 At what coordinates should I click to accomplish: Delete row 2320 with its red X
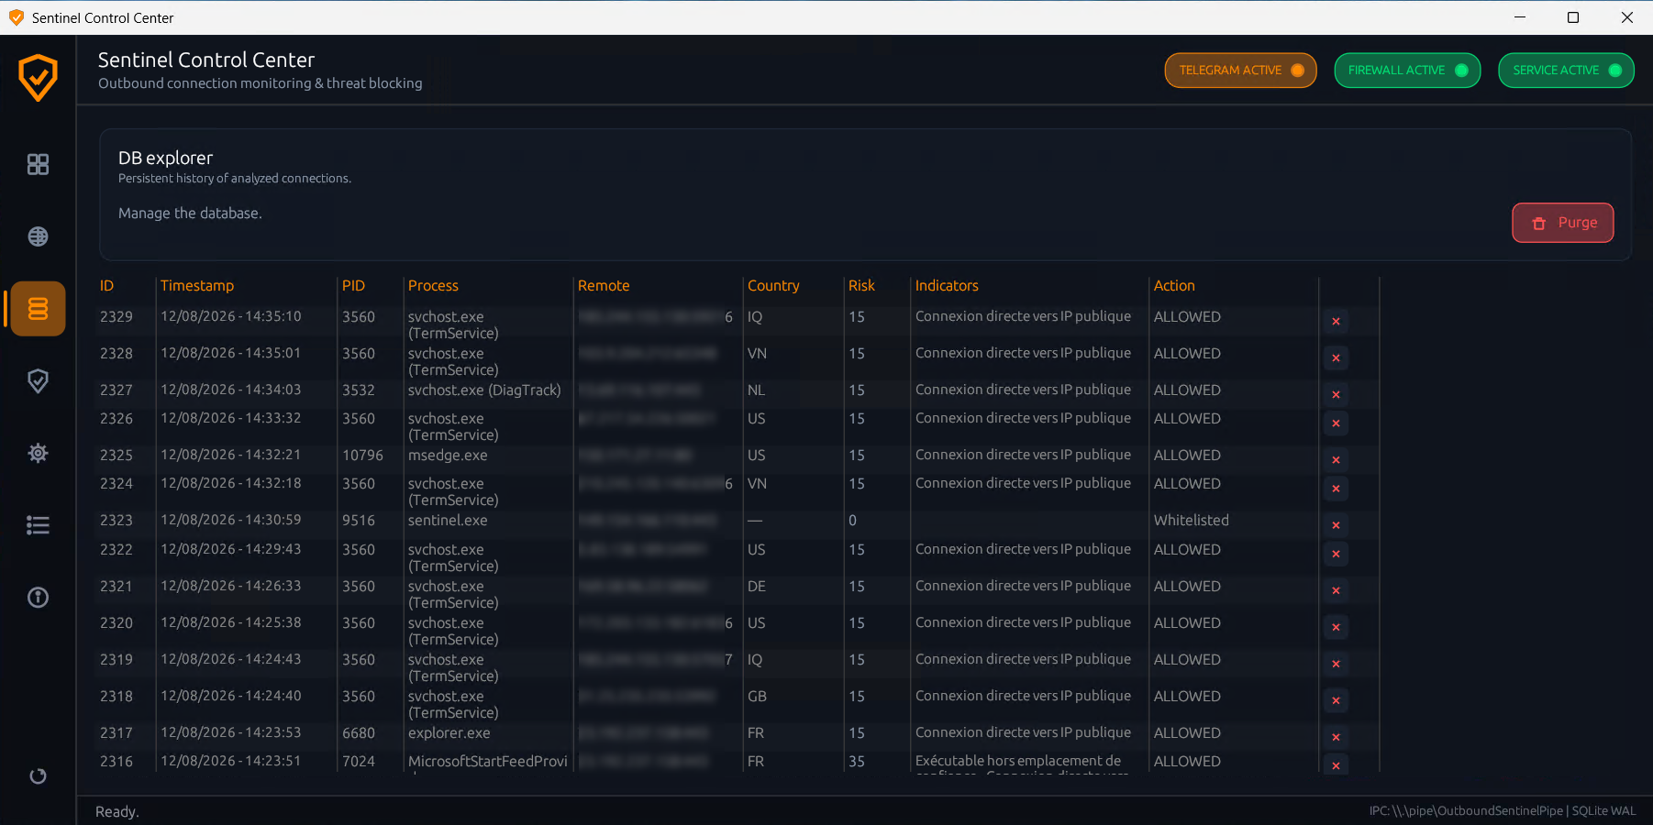(x=1336, y=627)
